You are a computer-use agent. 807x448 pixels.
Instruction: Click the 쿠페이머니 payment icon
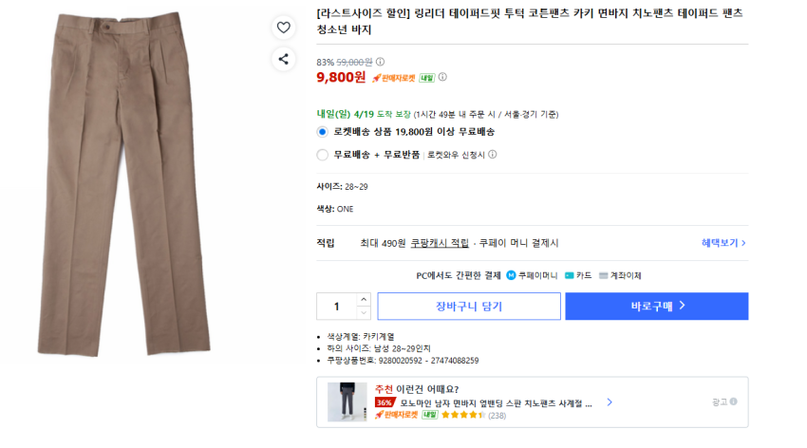(512, 276)
